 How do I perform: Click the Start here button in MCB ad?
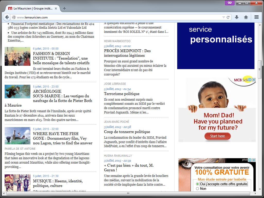point(217,136)
